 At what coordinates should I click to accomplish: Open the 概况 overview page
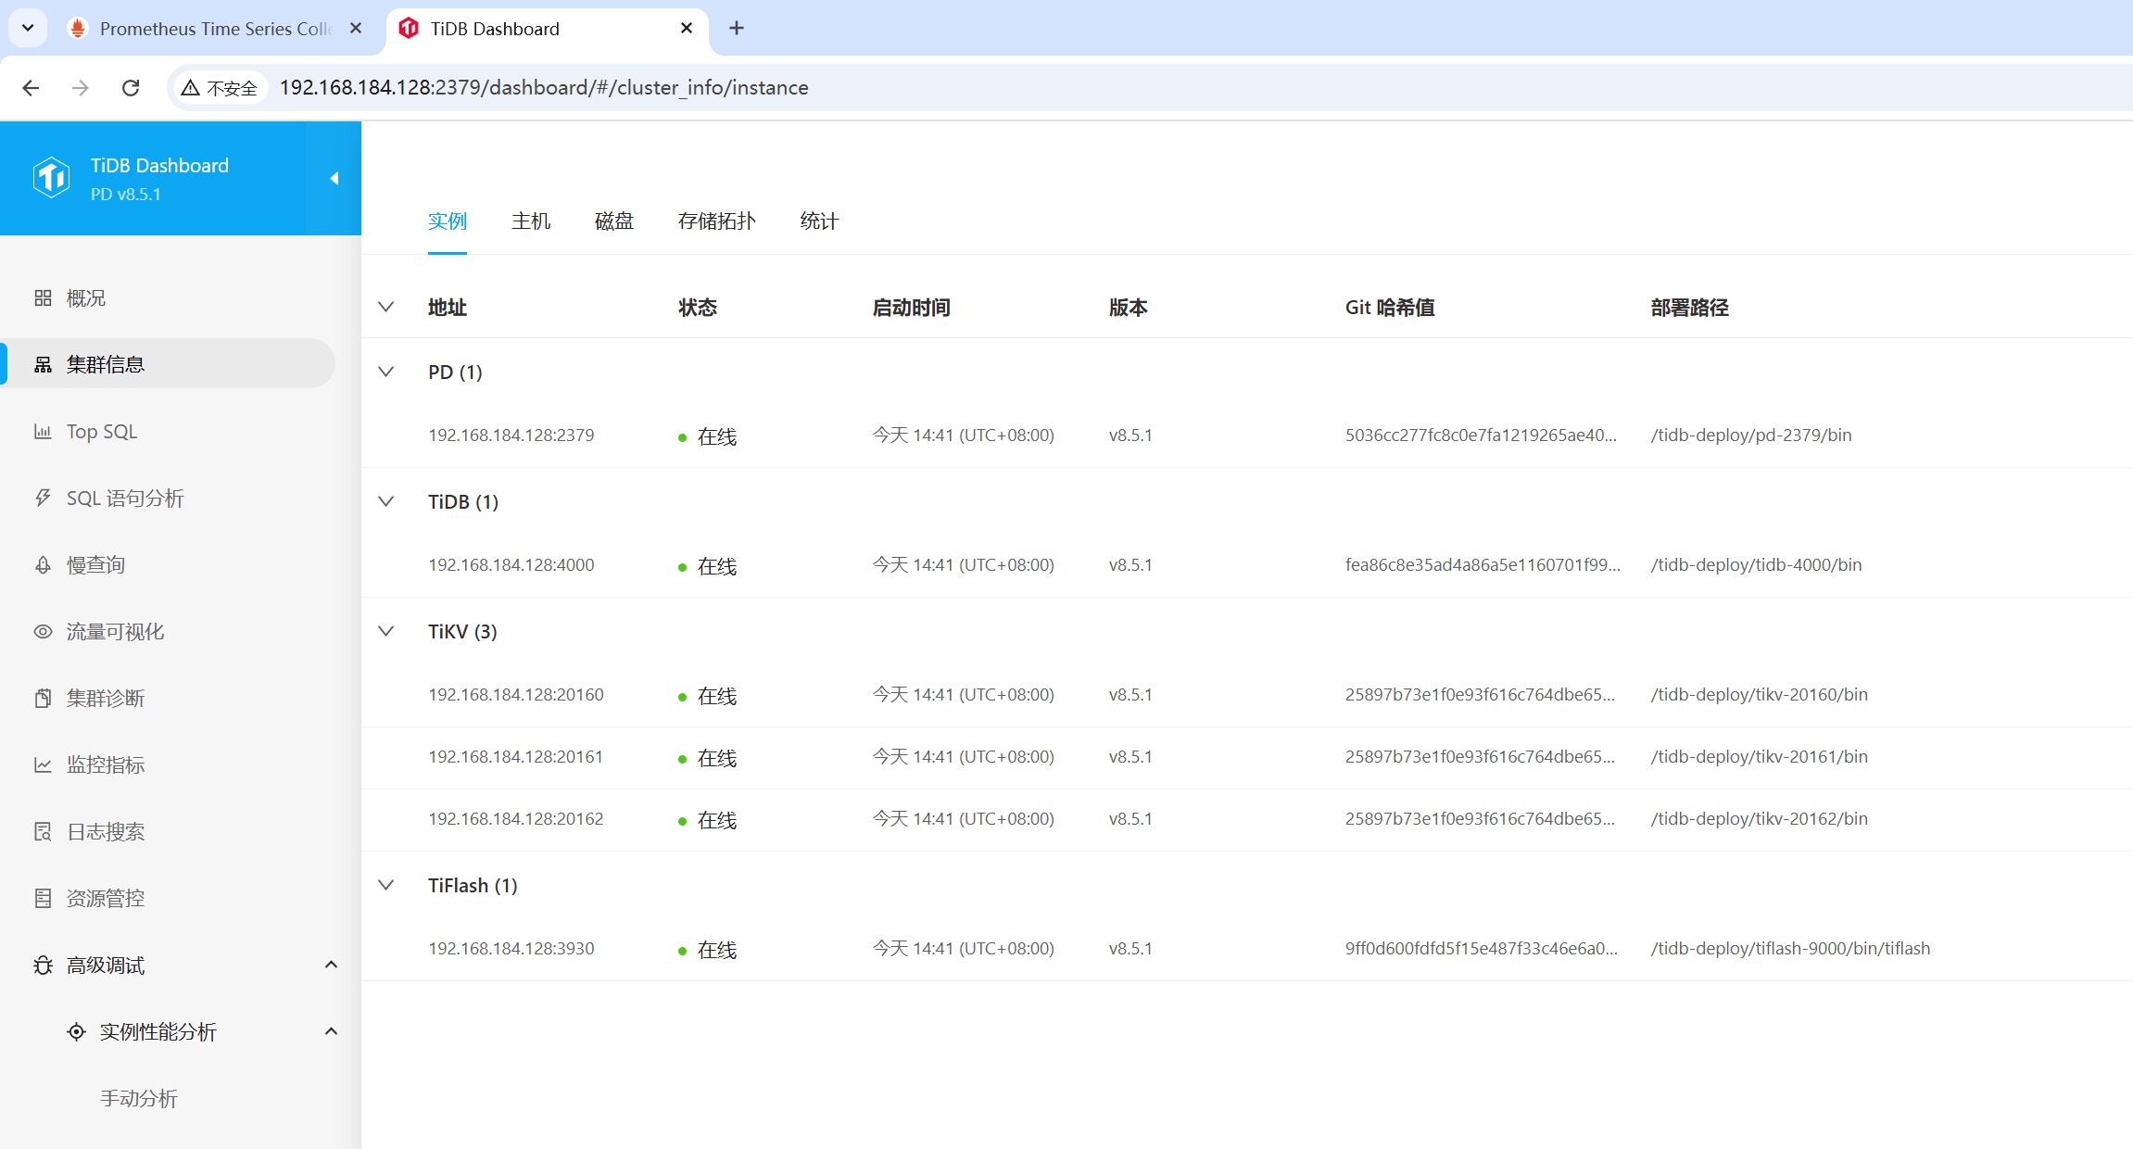84,297
